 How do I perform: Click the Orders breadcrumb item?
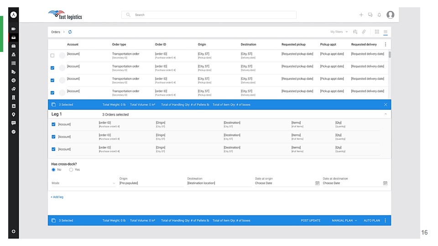point(56,32)
